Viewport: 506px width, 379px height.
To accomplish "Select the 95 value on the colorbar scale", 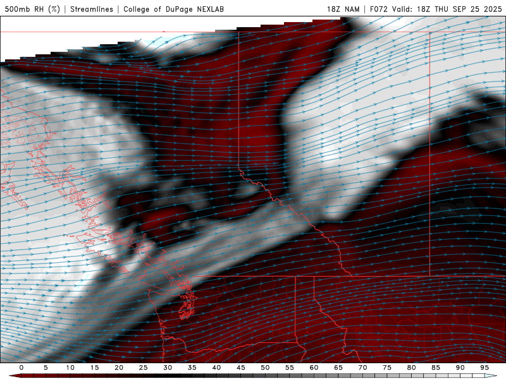I will (x=484, y=368).
